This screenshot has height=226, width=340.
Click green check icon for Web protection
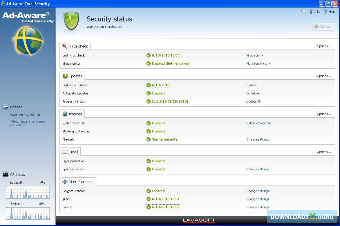click(x=148, y=123)
